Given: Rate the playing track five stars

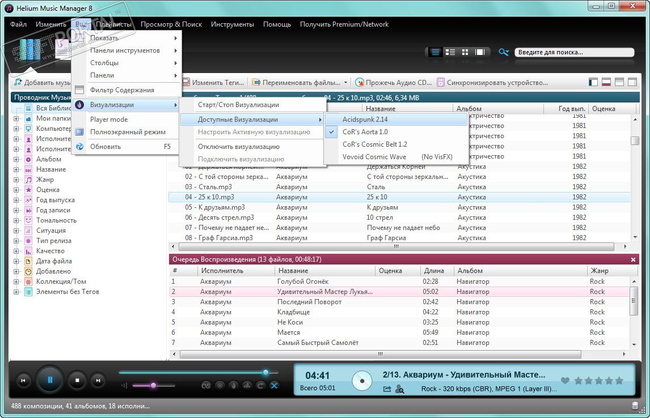Looking at the screenshot, I should pyautogui.click(x=619, y=381).
